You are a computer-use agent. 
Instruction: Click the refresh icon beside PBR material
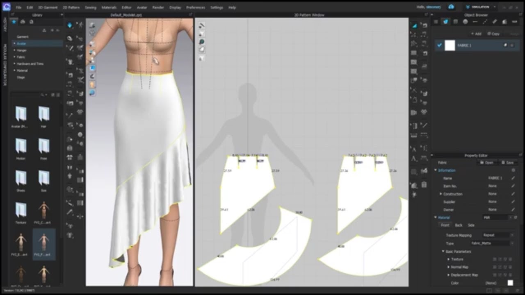point(516,218)
